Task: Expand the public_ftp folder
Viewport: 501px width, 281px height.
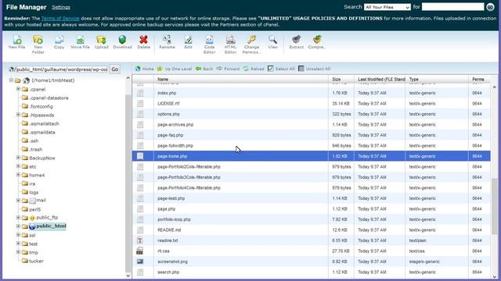Action: click(x=18, y=218)
